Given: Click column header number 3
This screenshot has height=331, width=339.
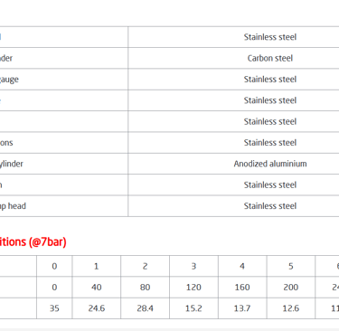Looking at the screenshot, I should [x=193, y=266].
